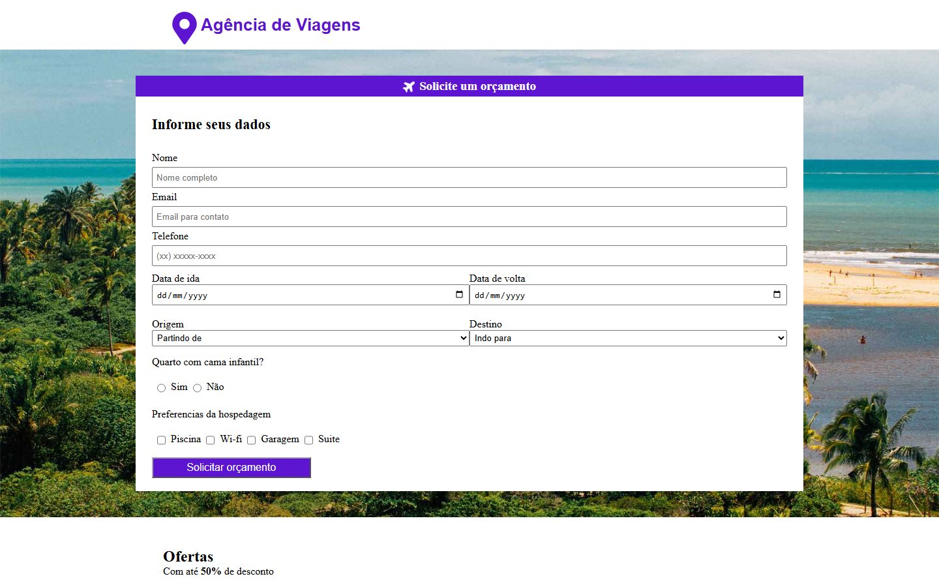Viewport: 939px width, 587px height.
Task: Toggle the Suite checkbox
Action: point(308,440)
